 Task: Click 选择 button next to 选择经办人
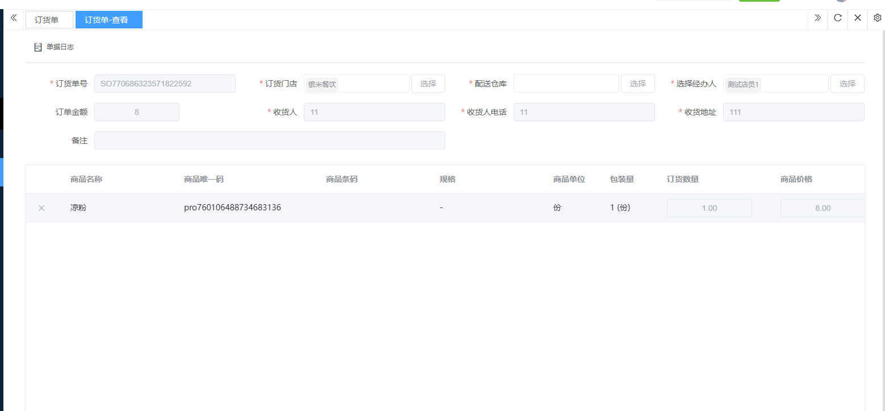coord(847,84)
